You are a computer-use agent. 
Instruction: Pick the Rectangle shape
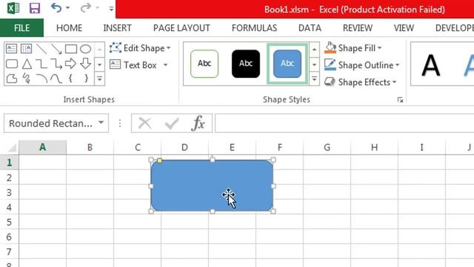pos(71,49)
